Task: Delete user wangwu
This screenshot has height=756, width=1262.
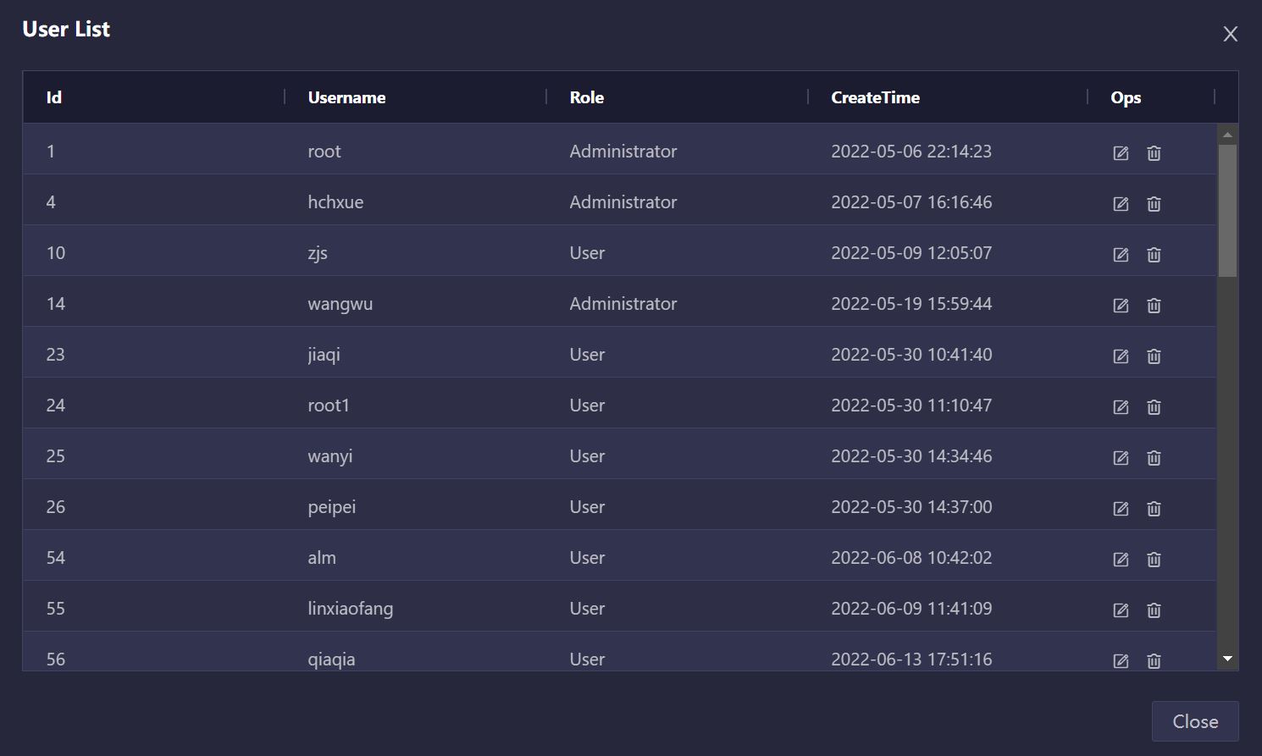Action: pos(1154,306)
